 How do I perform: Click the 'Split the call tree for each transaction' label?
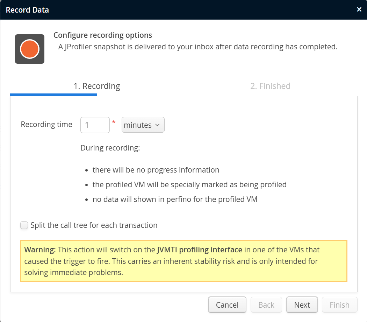pyautogui.click(x=94, y=225)
